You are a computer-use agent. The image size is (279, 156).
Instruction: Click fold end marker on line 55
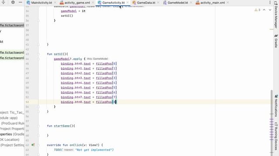point(38,111)
